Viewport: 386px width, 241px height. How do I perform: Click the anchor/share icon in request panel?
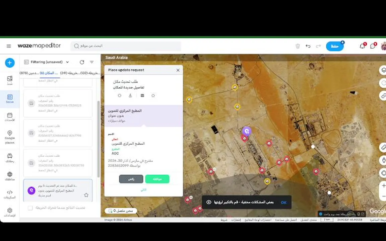[x=130, y=95]
